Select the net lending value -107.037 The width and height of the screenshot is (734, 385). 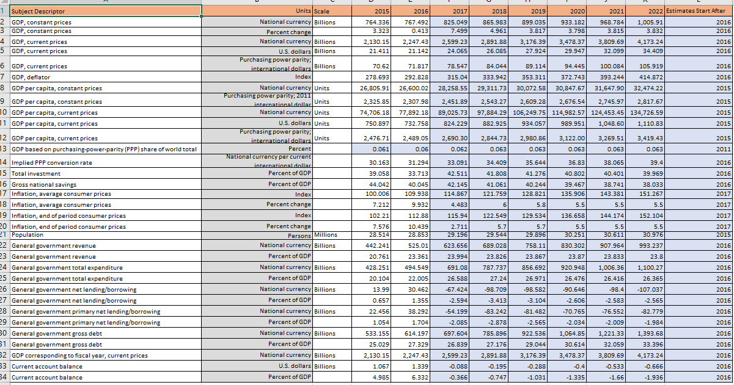(646, 289)
